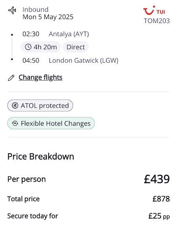177x229 pixels.
Task: Click the Price Breakdown heading
Action: tap(41, 156)
